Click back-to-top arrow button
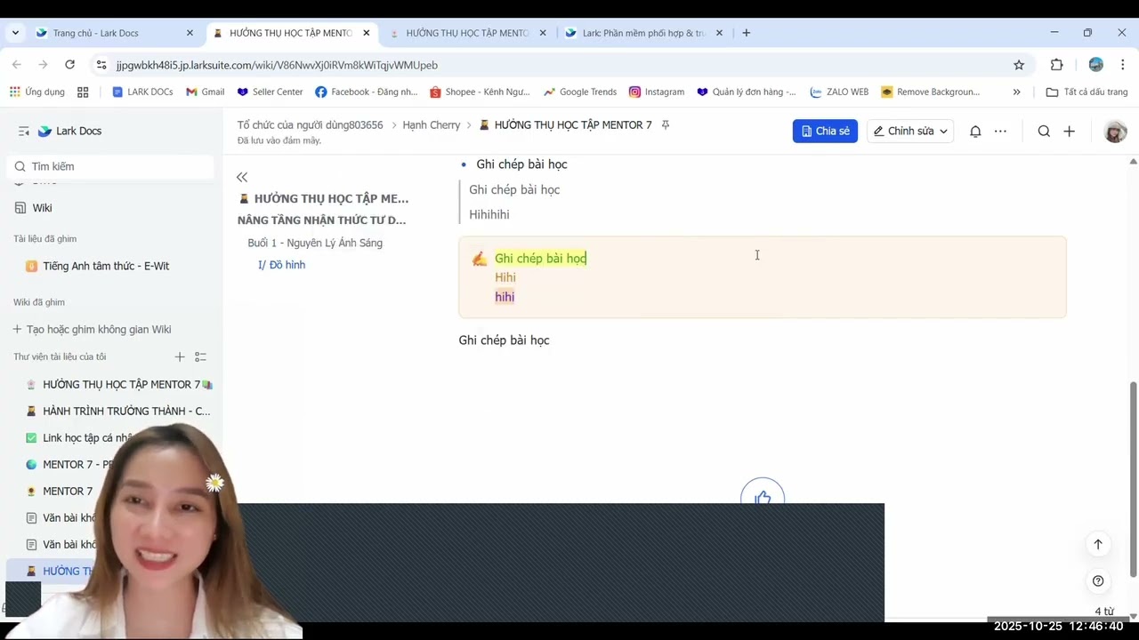The image size is (1139, 640). click(1098, 544)
